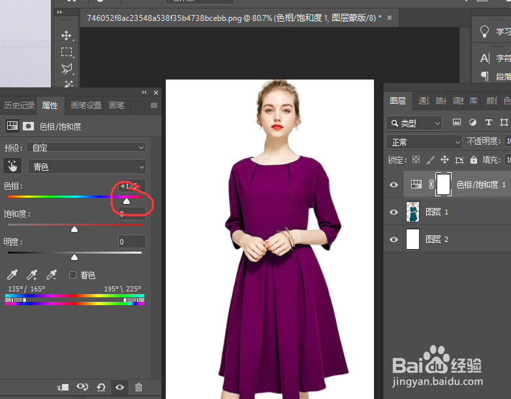Screen dimensions: 511x399
Task: Open the Learn panel lightbulb icon
Action: coord(485,31)
